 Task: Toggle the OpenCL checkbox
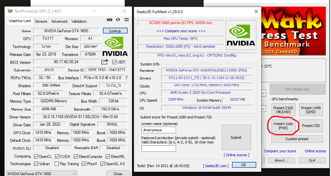36,156
